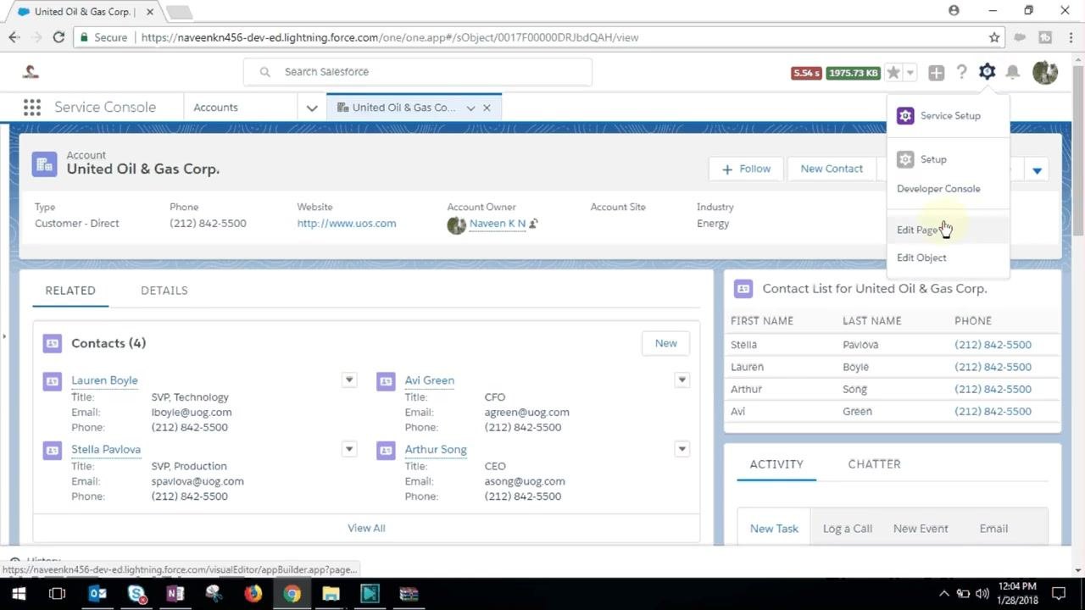The width and height of the screenshot is (1085, 610).
Task: Open the Windows Start menu
Action: pyautogui.click(x=19, y=594)
